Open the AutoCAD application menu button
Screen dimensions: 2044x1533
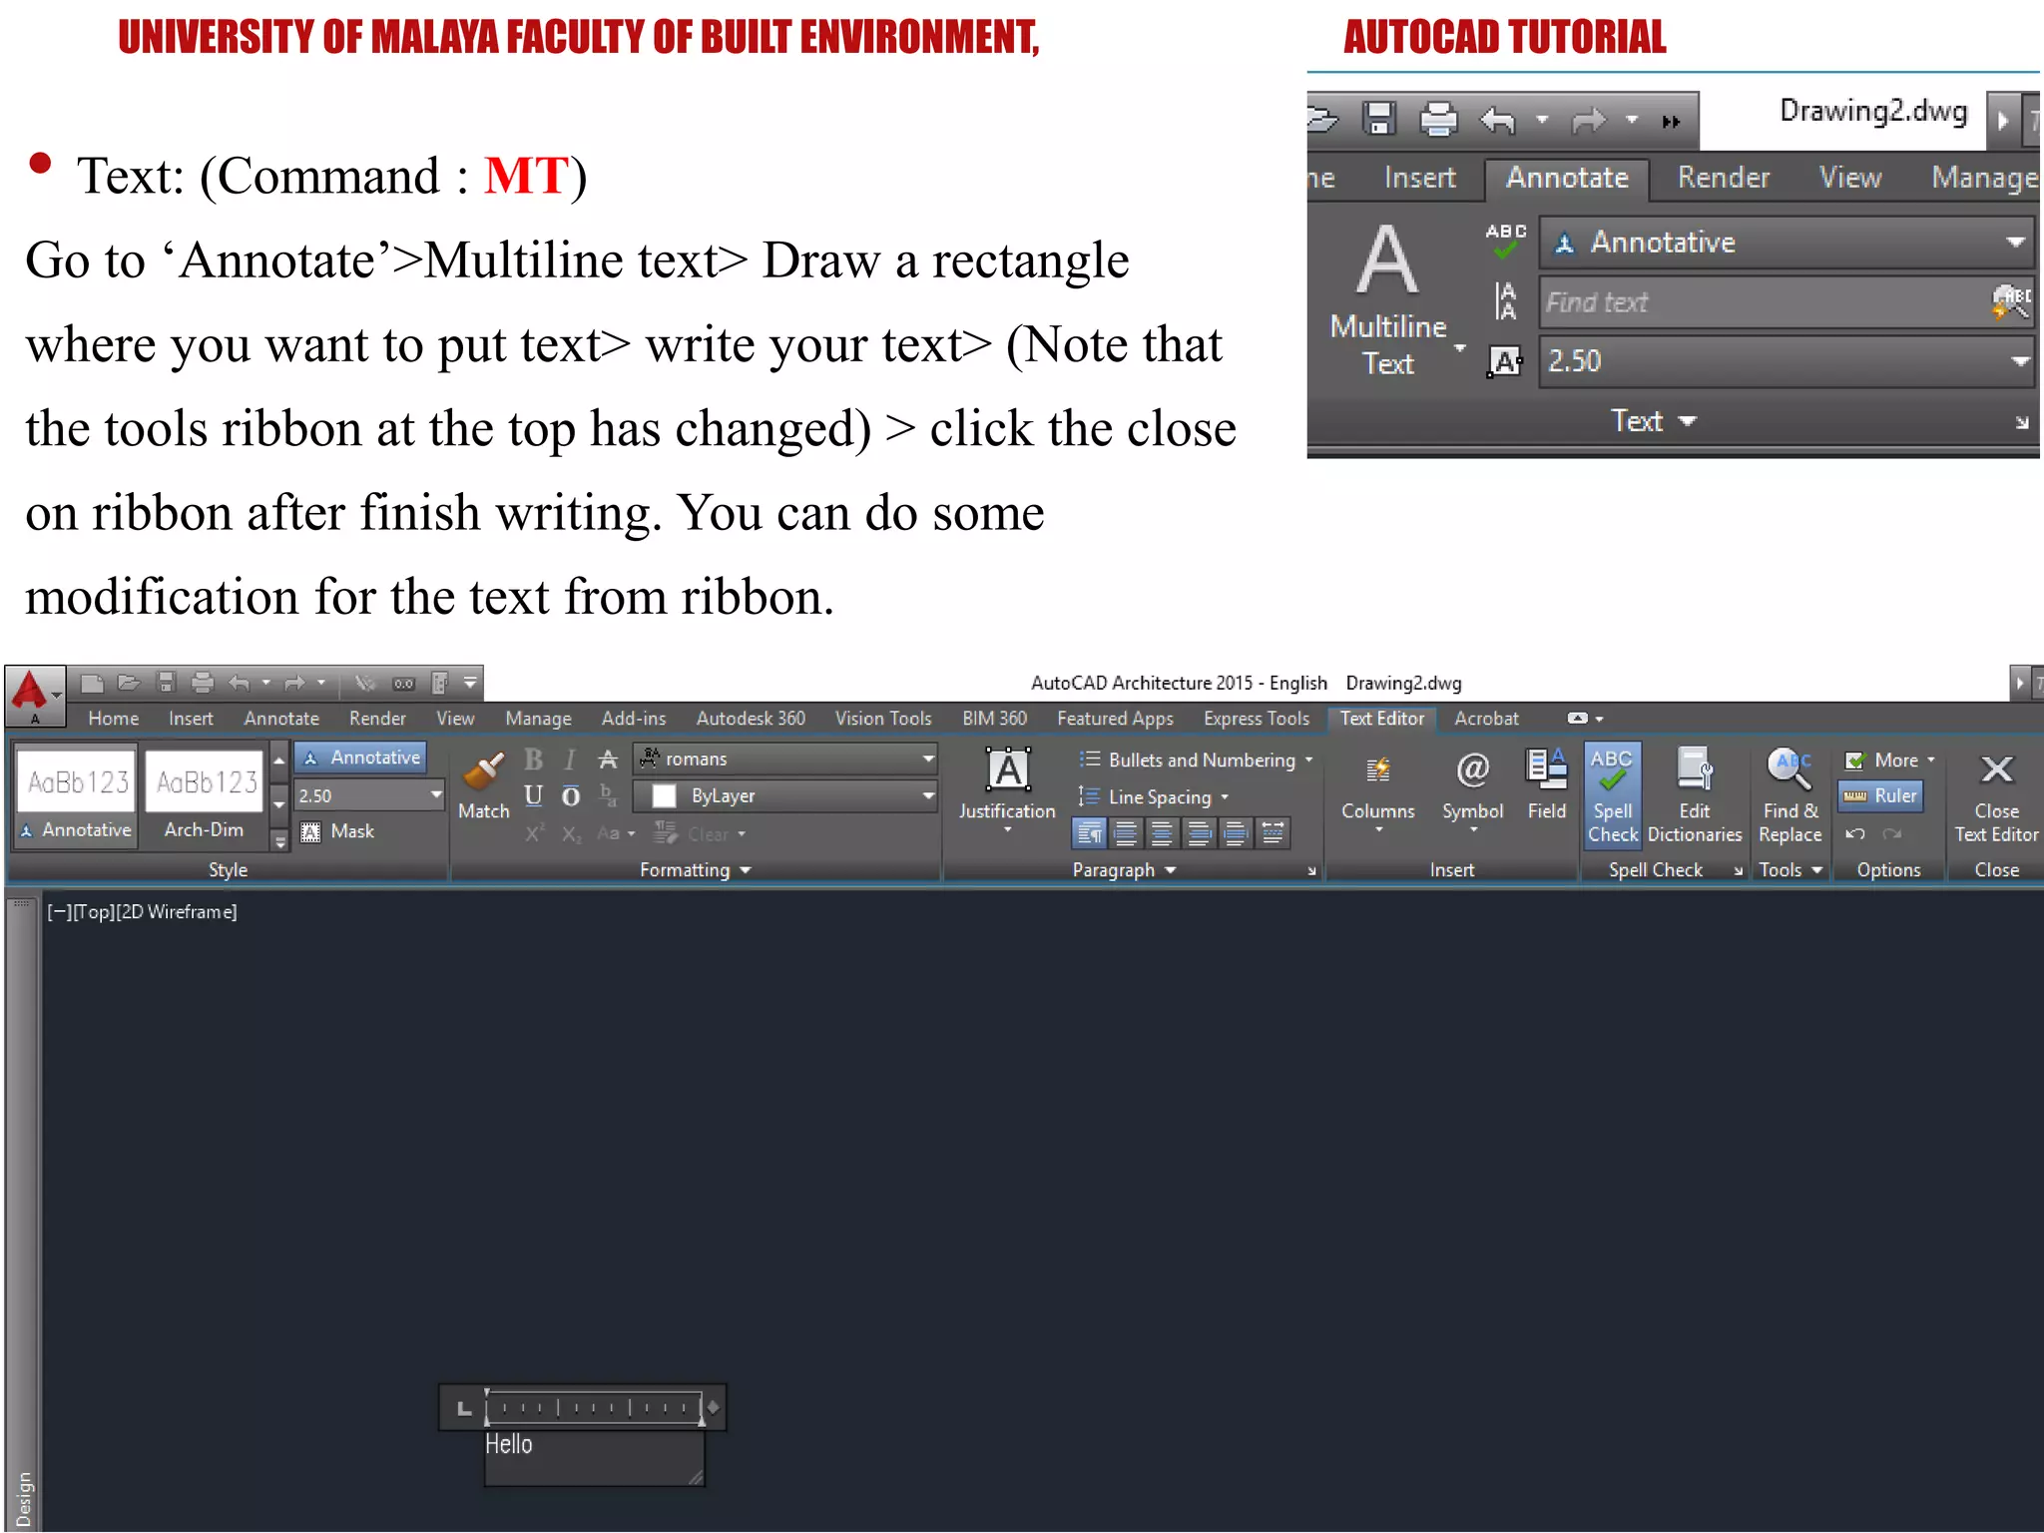[34, 694]
